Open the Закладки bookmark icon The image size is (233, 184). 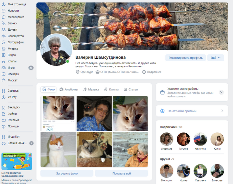[4, 107]
